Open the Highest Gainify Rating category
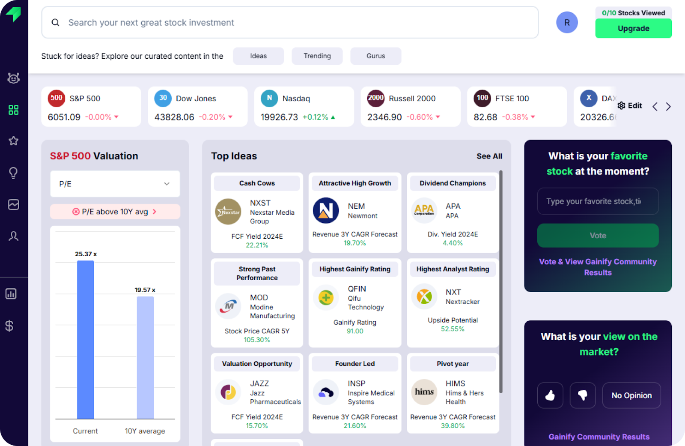 point(355,269)
